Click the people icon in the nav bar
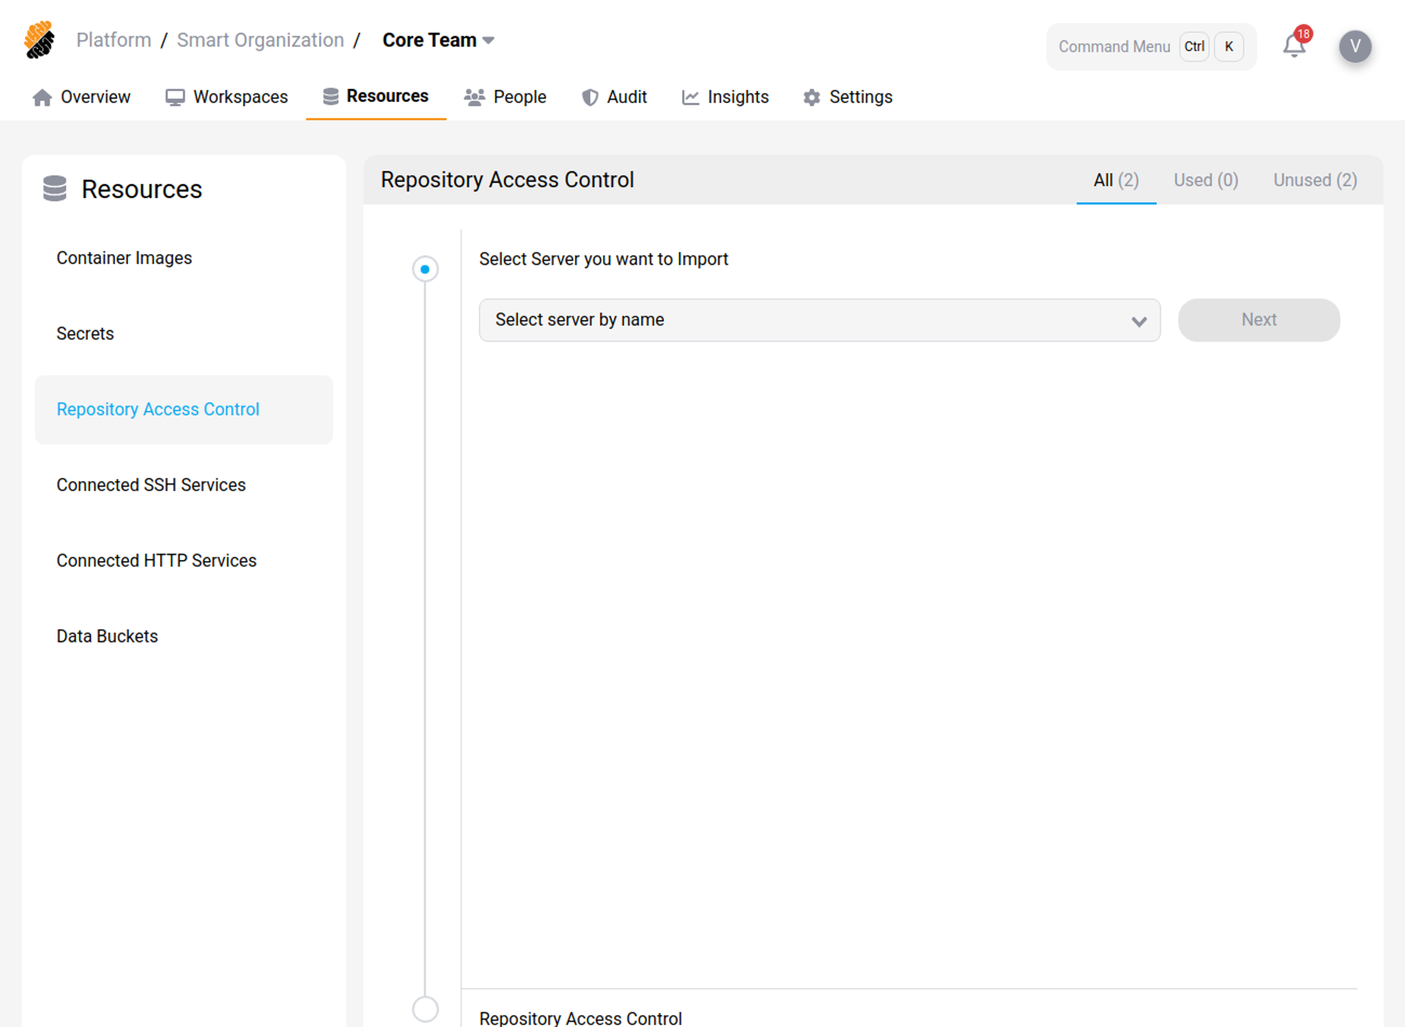The height and width of the screenshot is (1027, 1405). (474, 98)
